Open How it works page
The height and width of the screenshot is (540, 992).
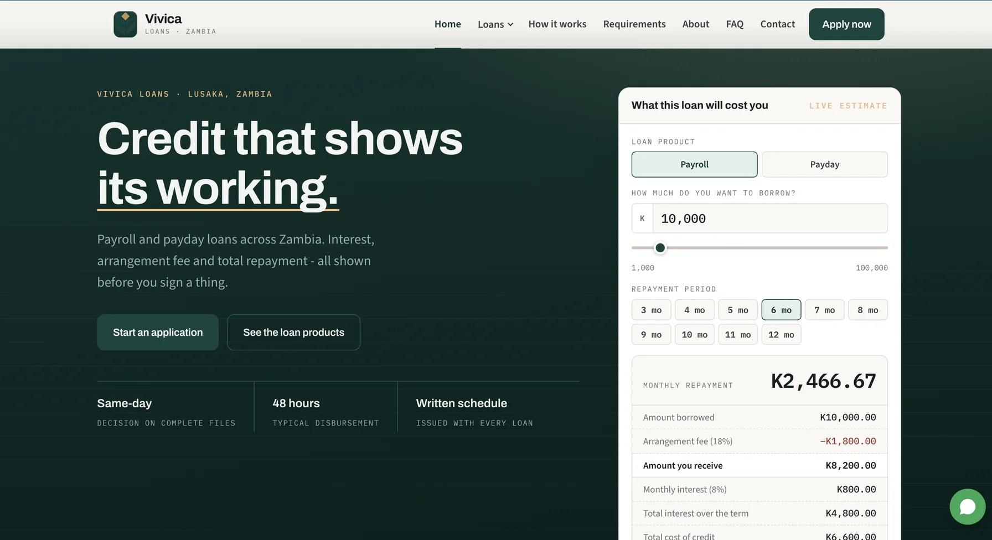(557, 24)
